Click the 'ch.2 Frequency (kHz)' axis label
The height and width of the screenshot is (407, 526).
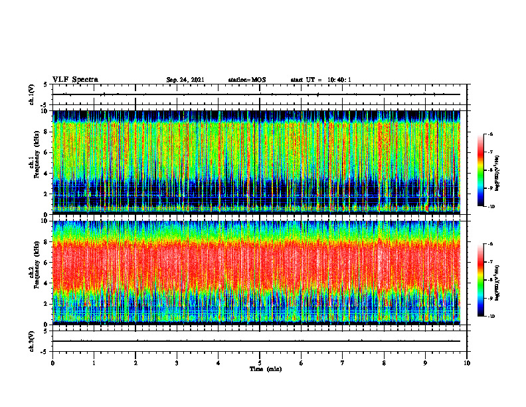coord(35,265)
